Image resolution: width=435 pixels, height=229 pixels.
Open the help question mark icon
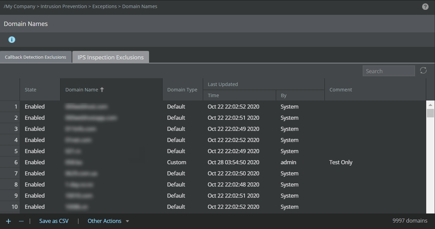[x=425, y=7]
